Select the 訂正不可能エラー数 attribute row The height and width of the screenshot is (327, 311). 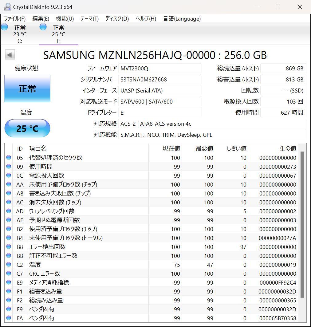point(151,256)
